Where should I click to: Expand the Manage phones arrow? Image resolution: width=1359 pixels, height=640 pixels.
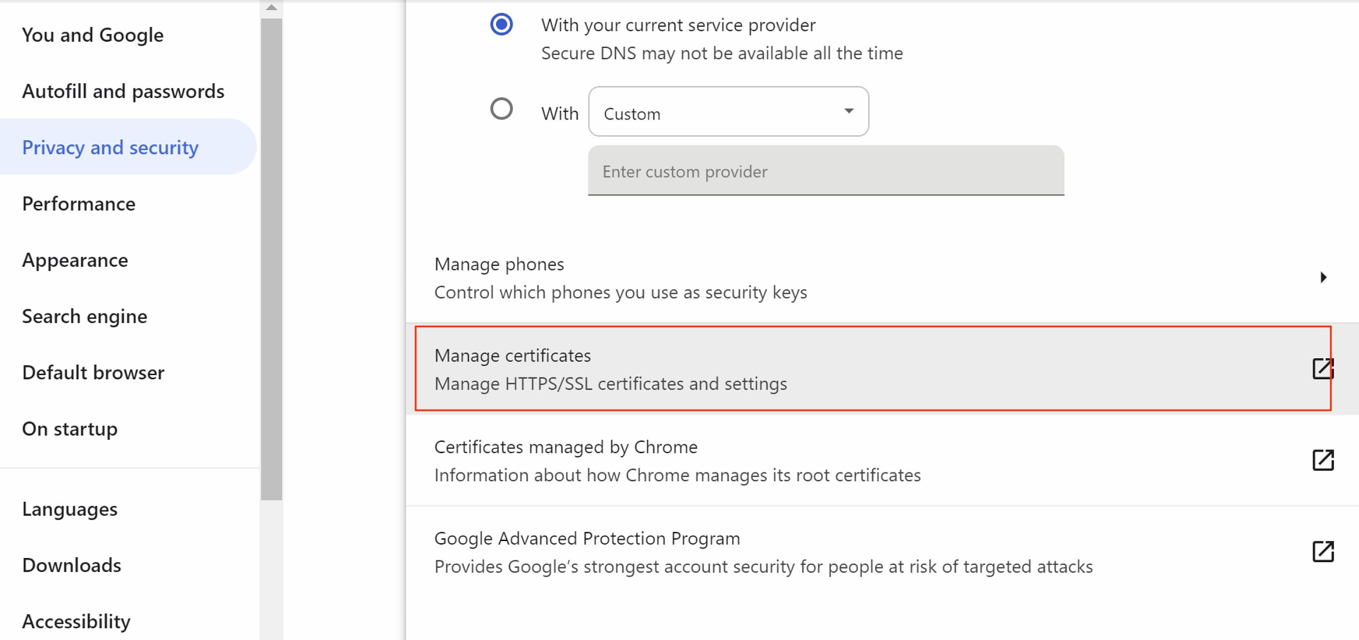(1323, 277)
